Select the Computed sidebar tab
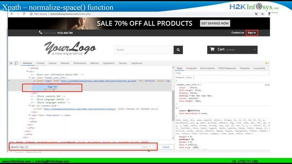 pos(191,68)
